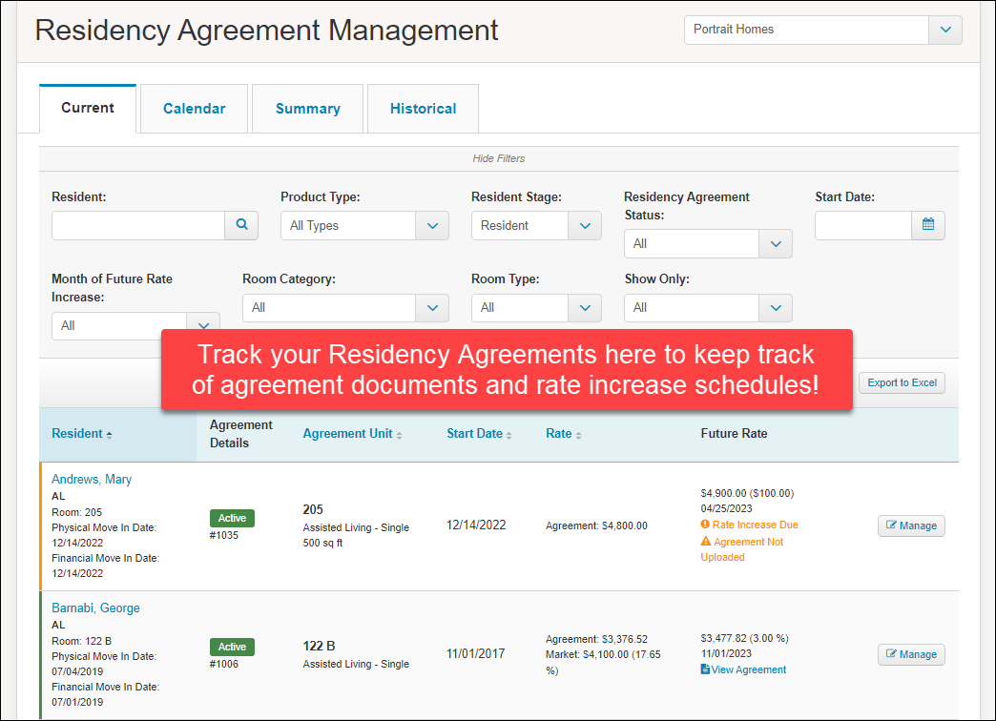Click the Agreement Not Uploaded warning text

(x=743, y=548)
